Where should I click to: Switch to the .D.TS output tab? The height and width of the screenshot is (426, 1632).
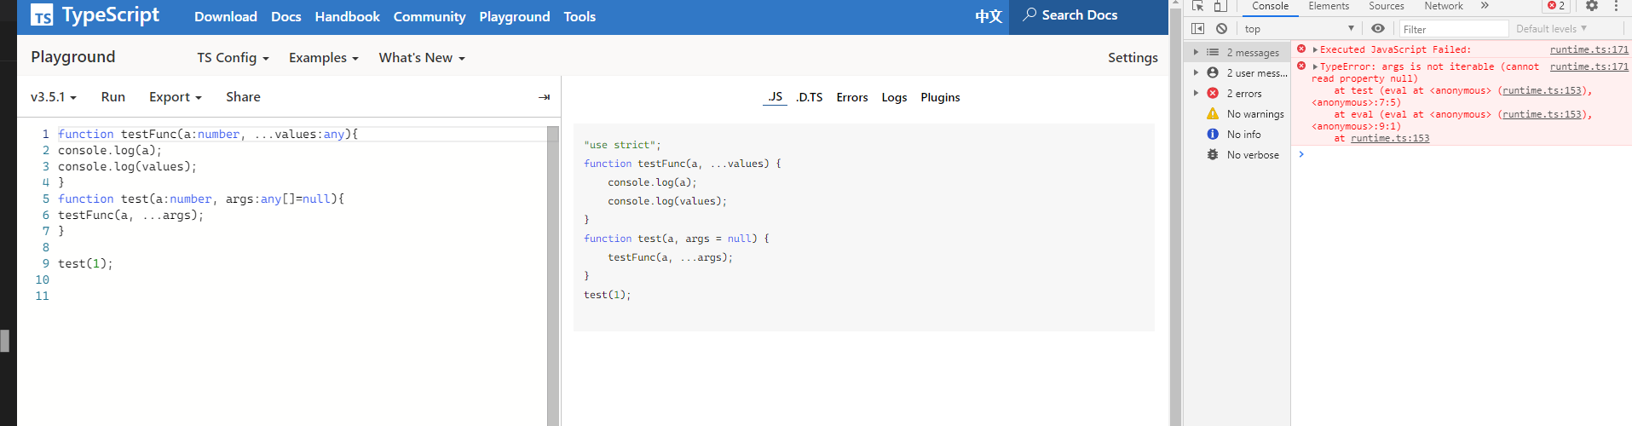pos(810,97)
